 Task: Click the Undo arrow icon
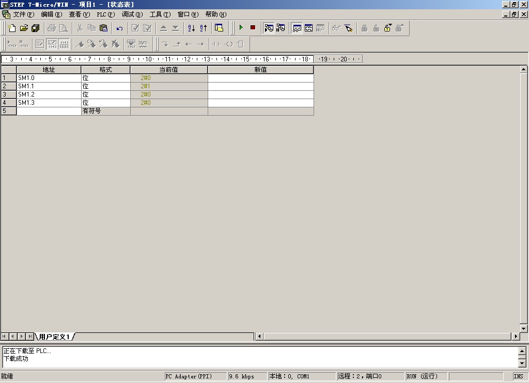(119, 28)
